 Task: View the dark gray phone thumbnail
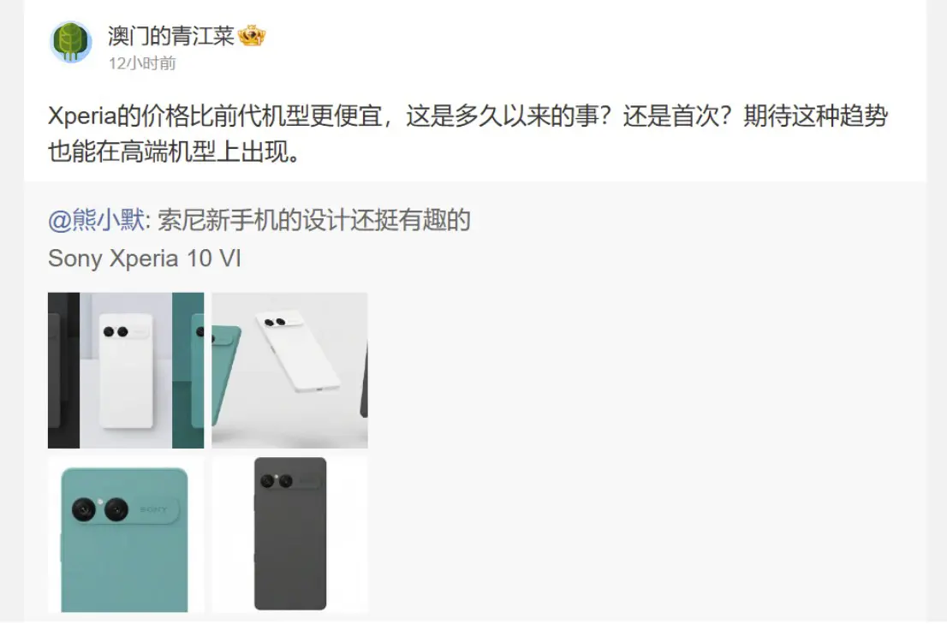pyautogui.click(x=290, y=535)
